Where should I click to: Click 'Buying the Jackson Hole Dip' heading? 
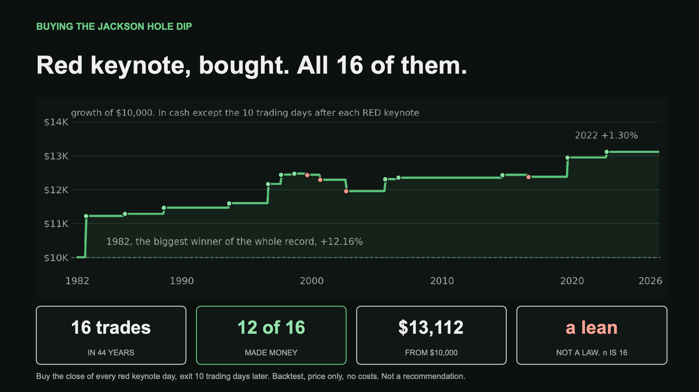tap(114, 26)
